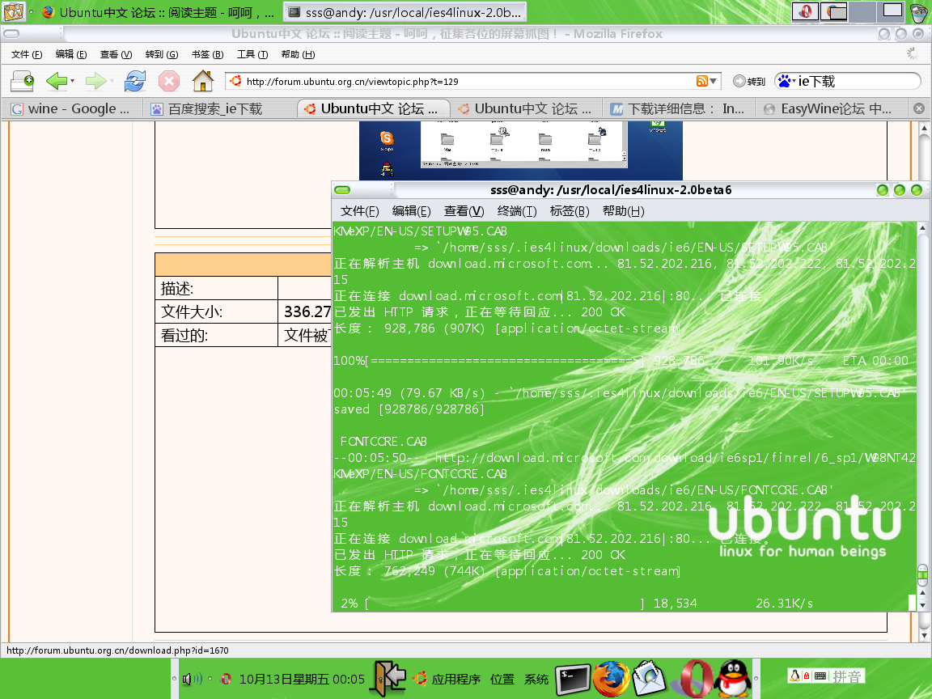Click the screenshot thumbnail in forum post
The width and height of the screenshot is (932, 699).
tap(521, 150)
